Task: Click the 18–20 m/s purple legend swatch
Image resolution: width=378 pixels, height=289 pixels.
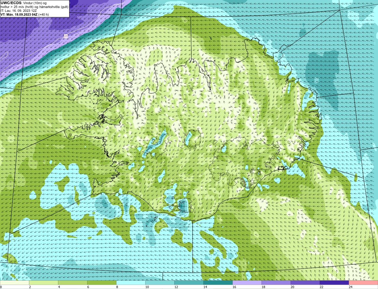Action: (x=276, y=282)
